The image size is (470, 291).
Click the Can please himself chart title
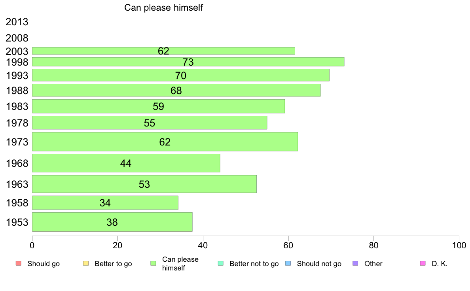[164, 8]
